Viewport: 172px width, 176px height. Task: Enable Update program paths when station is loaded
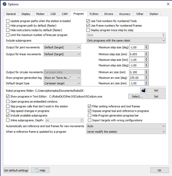(8, 21)
